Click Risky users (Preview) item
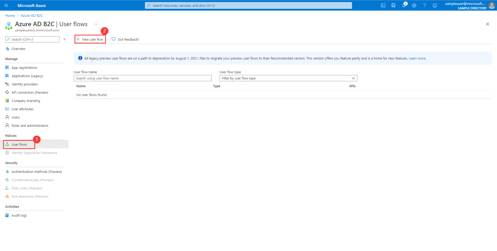Viewport: 497px width, 251px height. coord(27,188)
